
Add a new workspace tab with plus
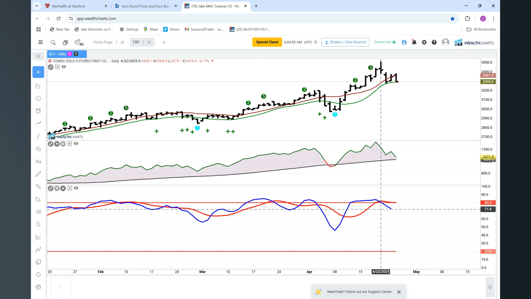[164, 42]
